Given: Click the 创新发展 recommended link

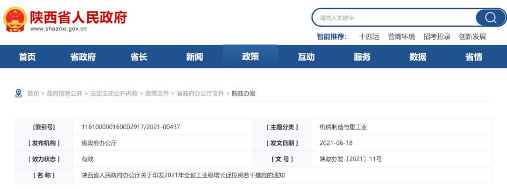Looking at the screenshot, I should (x=473, y=37).
